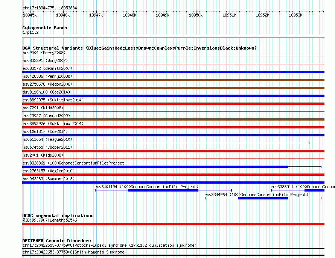Select the Cytogenetic Bands track title
This screenshot has width=335, height=258.
45,28
